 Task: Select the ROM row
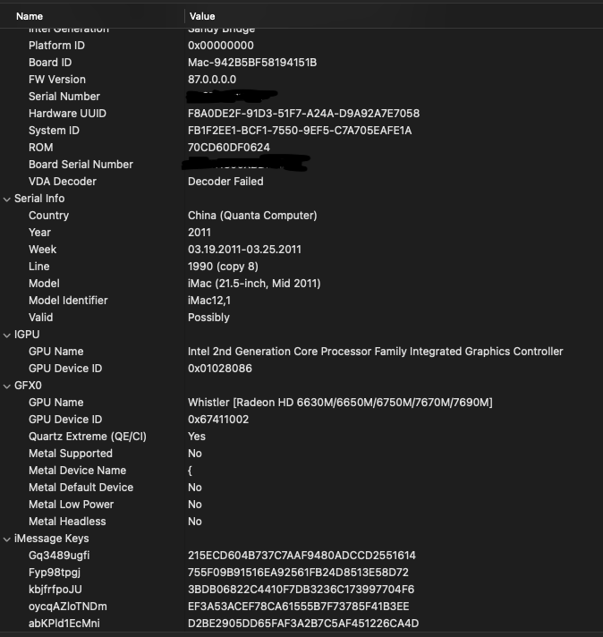click(x=41, y=148)
